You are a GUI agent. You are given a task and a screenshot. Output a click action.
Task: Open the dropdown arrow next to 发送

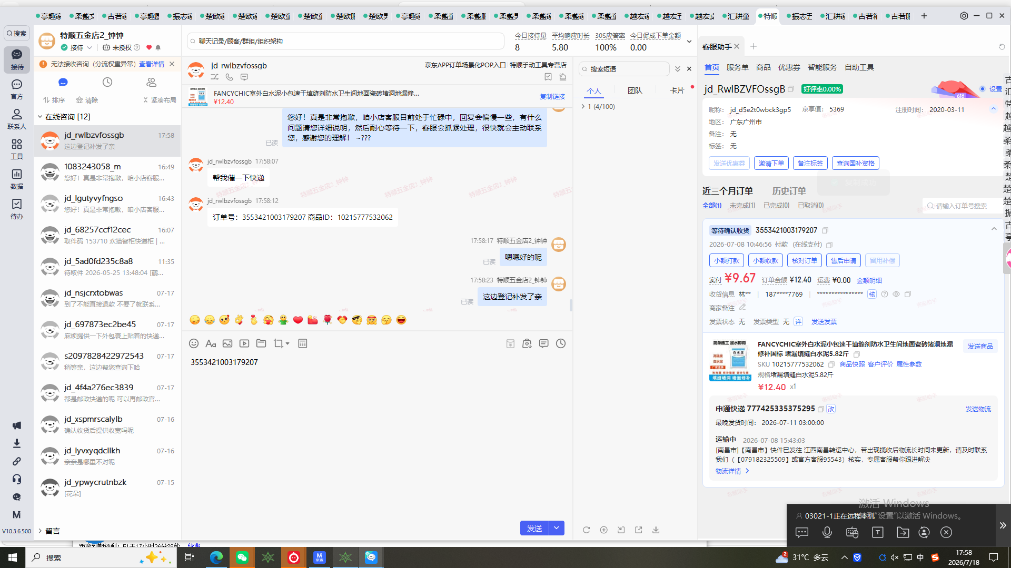(x=557, y=528)
